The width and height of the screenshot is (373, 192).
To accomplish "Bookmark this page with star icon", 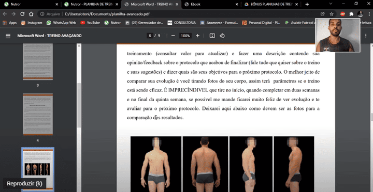I will click(332, 14).
